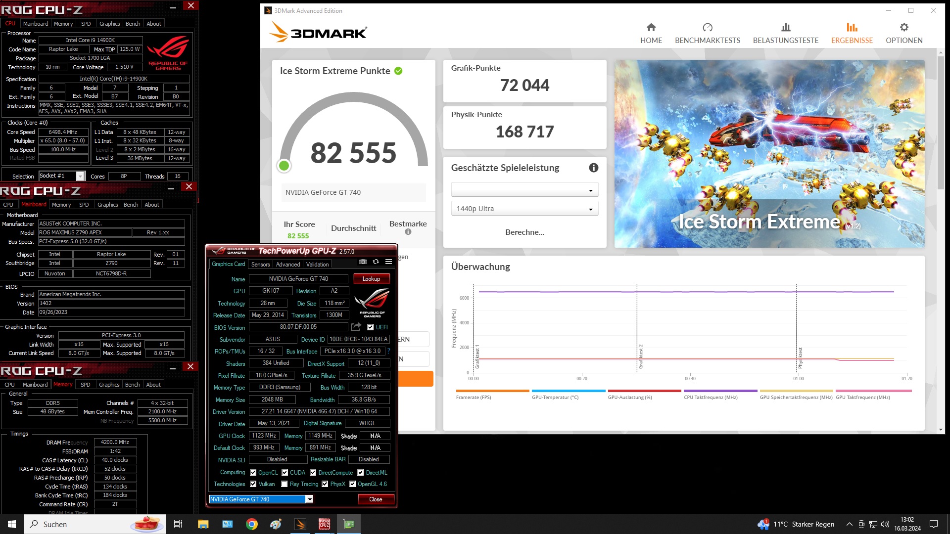Viewport: 950px width, 534px height.
Task: Go to BENCHMARKTESTS in 3DMark
Action: pyautogui.click(x=708, y=33)
